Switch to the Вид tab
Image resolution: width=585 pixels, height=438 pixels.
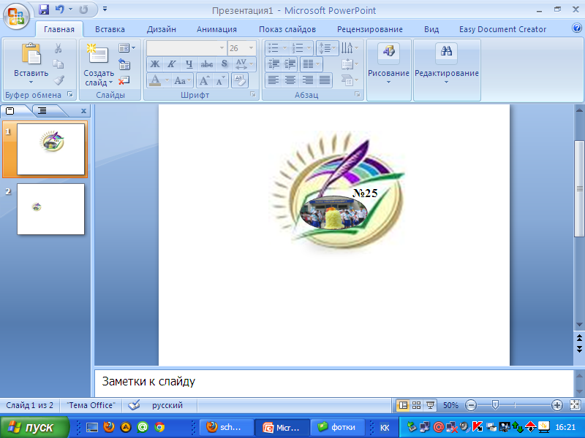[x=431, y=29]
